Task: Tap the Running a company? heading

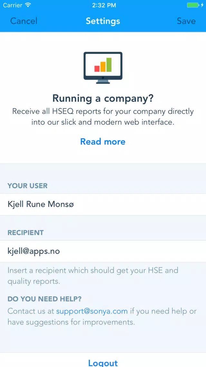Action: pyautogui.click(x=103, y=98)
